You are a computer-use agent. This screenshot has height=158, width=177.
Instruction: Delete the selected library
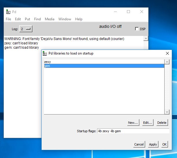tap(162, 123)
